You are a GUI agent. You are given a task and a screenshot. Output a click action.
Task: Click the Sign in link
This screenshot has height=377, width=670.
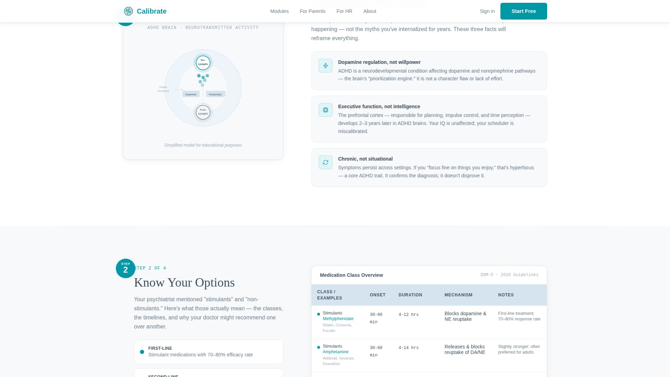pyautogui.click(x=487, y=11)
